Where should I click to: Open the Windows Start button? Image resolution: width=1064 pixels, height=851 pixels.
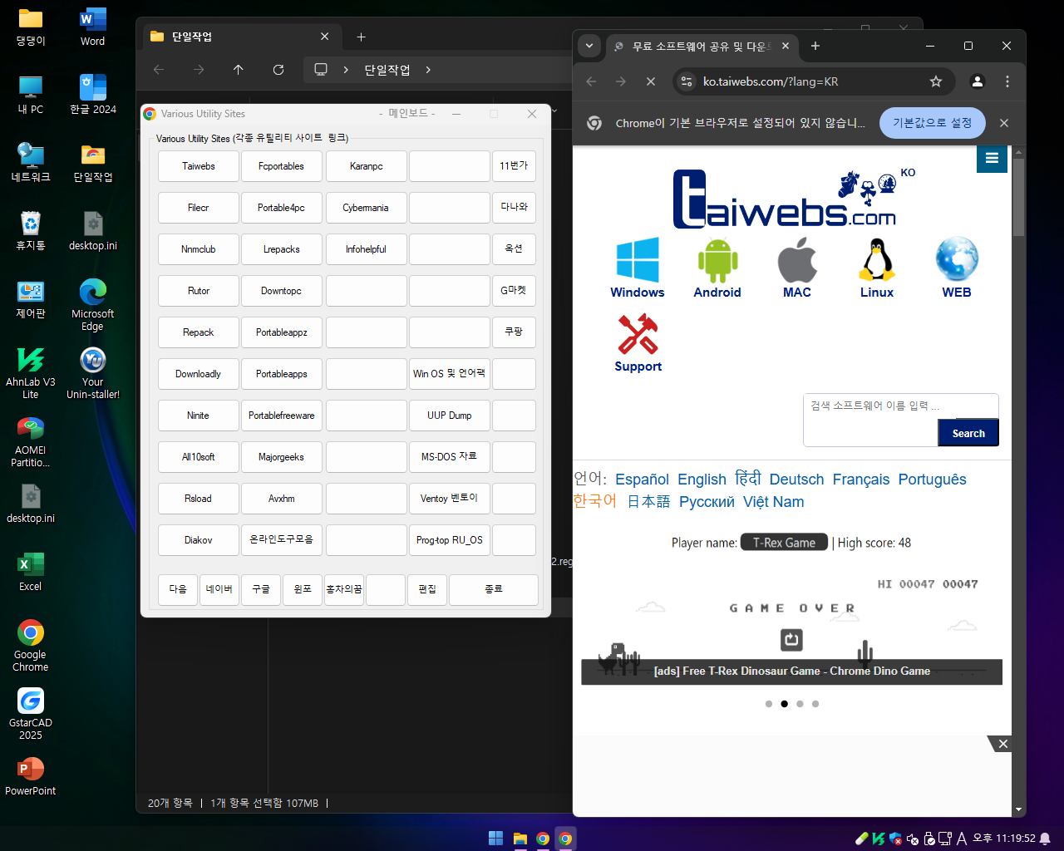pyautogui.click(x=495, y=838)
